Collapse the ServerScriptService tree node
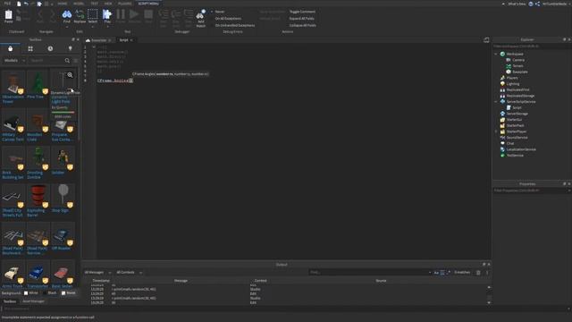This screenshot has height=322, width=572. pos(496,102)
